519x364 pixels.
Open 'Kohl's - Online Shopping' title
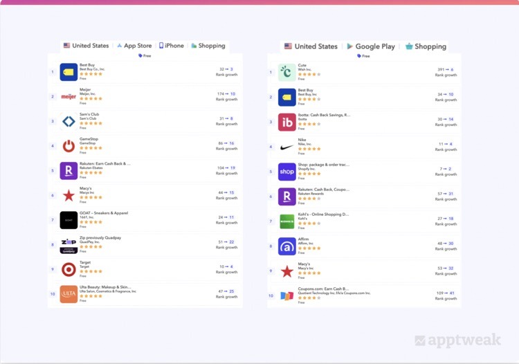pos(323,214)
